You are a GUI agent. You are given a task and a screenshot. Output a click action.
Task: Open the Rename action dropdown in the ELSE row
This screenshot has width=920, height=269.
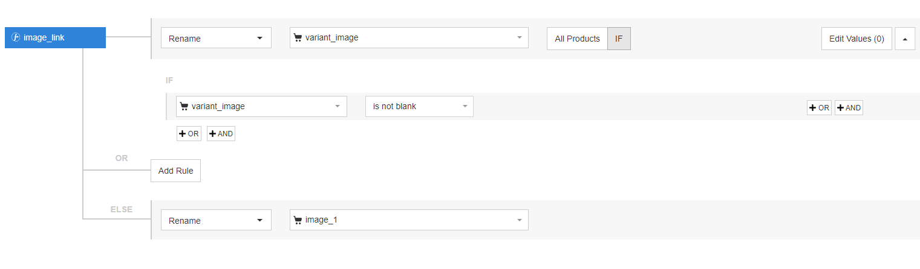pos(216,220)
